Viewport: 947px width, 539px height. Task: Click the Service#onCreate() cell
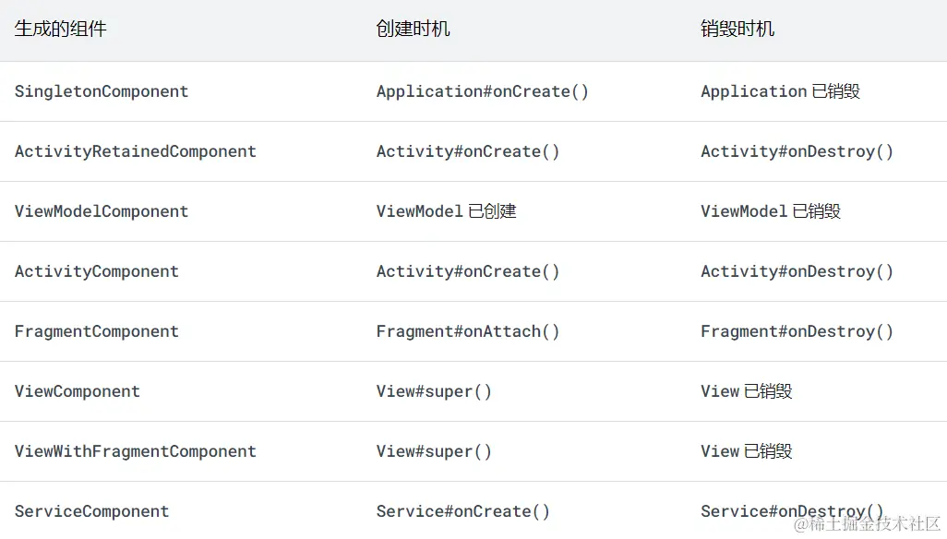[x=463, y=511]
